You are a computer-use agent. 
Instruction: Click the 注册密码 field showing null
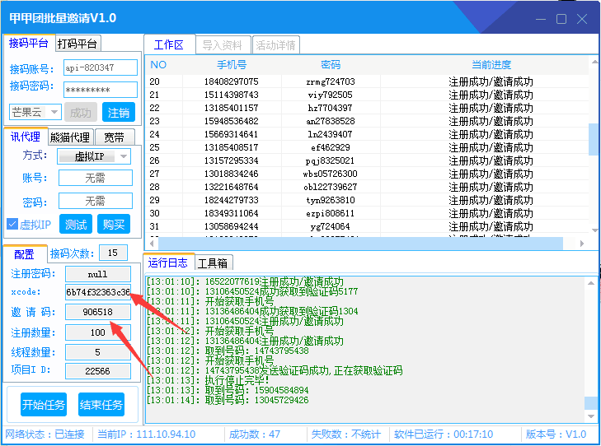click(98, 274)
